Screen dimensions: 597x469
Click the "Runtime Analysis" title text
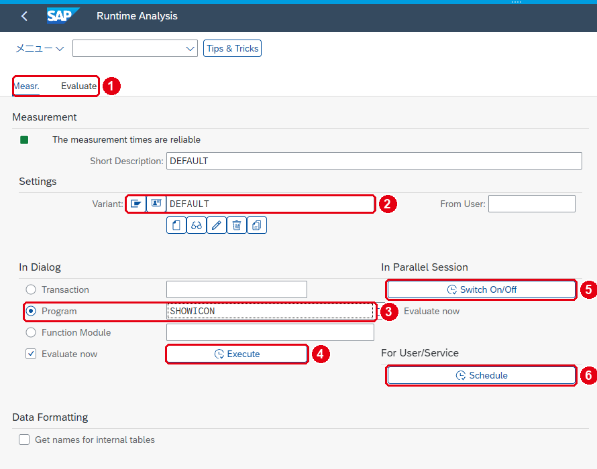137,16
